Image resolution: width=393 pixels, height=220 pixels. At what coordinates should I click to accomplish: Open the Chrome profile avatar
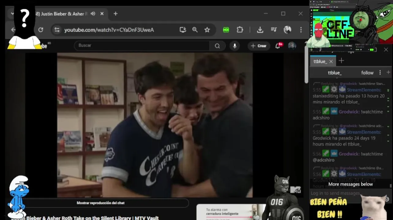287,30
